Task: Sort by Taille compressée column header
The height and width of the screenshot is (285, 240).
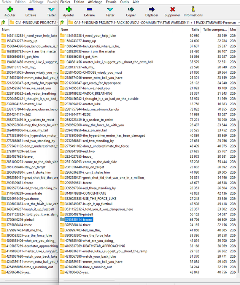Action: point(215,29)
